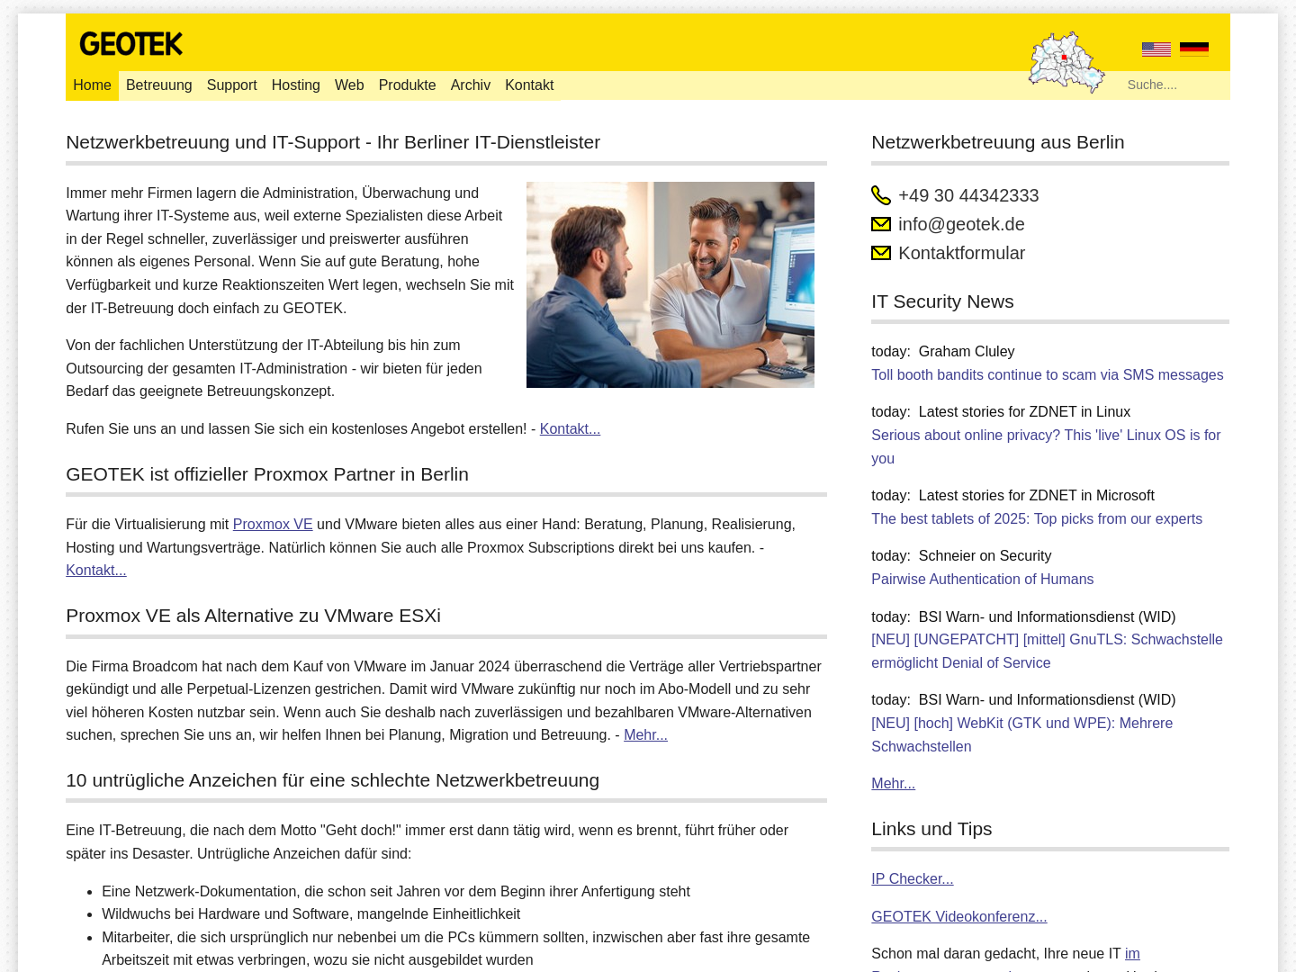Viewport: 1296px width, 972px height.
Task: Open the Archiv menu item
Action: pos(471,85)
